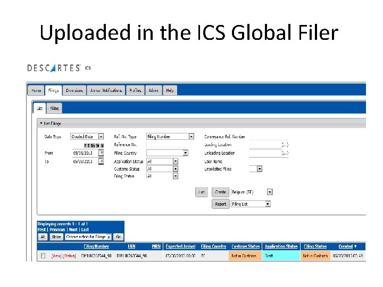Sort by LRN column header

131,246
